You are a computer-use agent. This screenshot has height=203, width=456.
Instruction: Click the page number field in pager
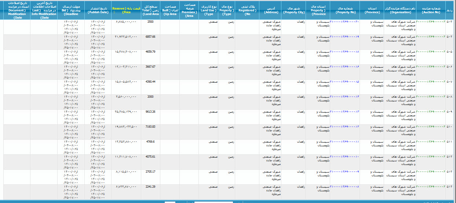click(170, 202)
